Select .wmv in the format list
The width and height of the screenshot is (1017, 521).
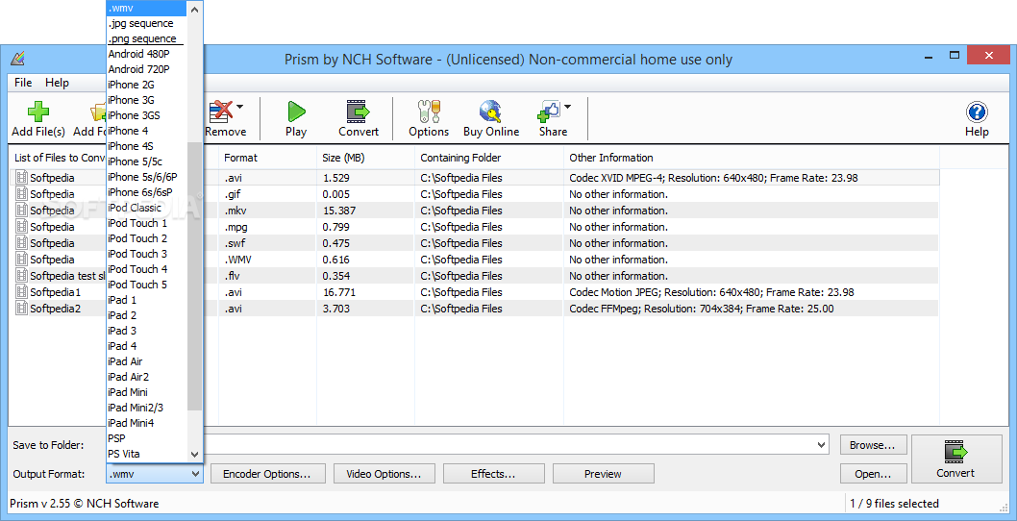tap(146, 8)
